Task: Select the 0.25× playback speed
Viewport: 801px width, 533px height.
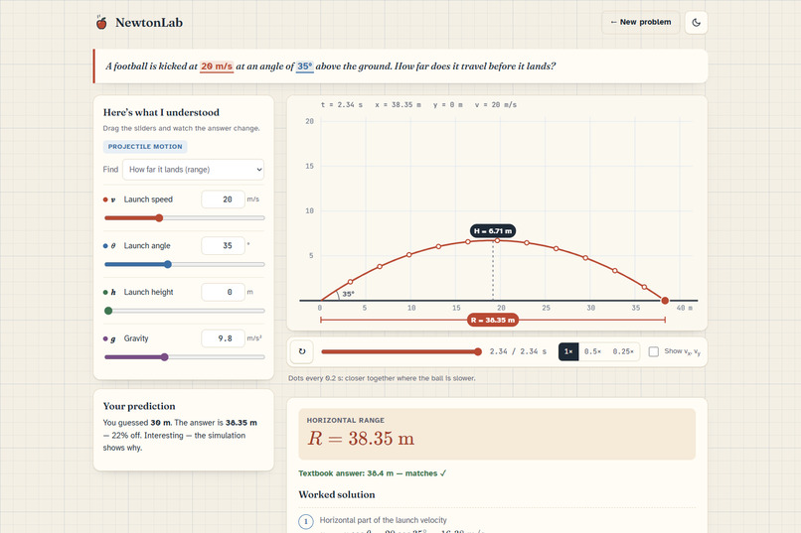Action: [623, 351]
